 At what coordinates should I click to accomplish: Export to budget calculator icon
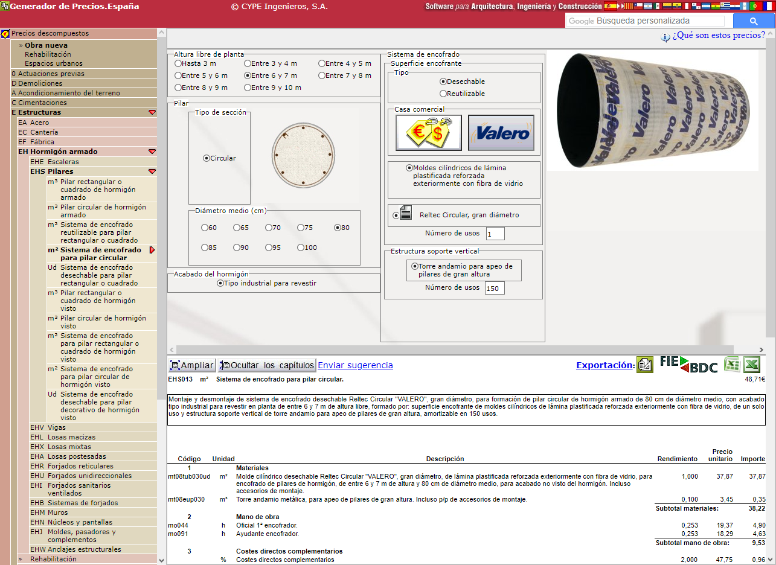644,365
